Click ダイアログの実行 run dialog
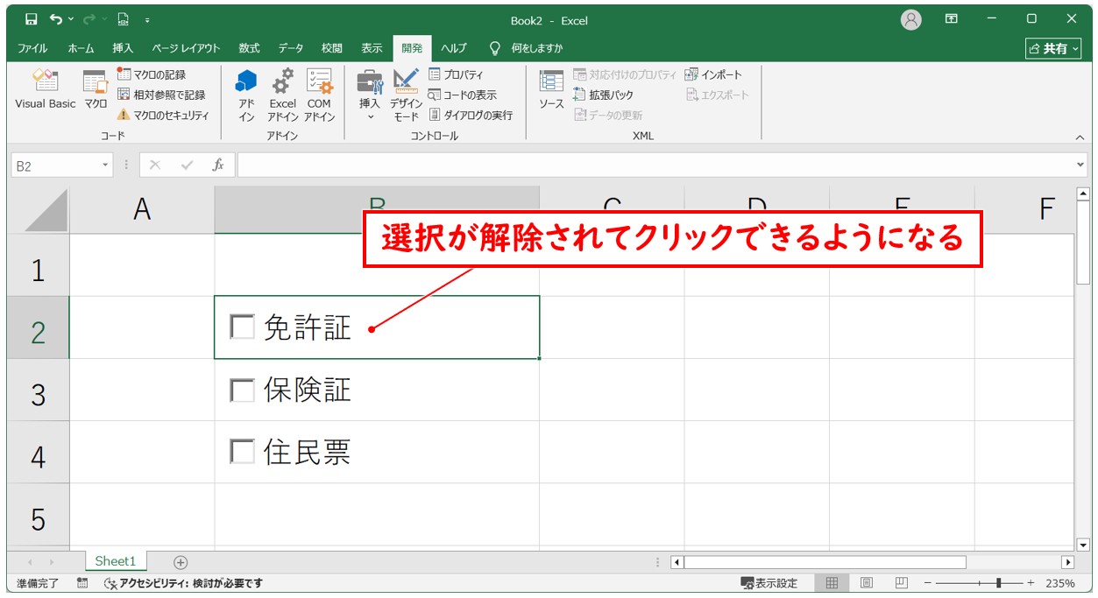 pyautogui.click(x=471, y=115)
